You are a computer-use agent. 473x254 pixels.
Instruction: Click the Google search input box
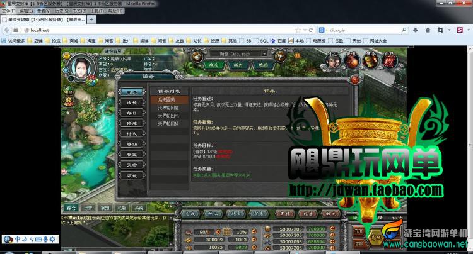(x=365, y=30)
